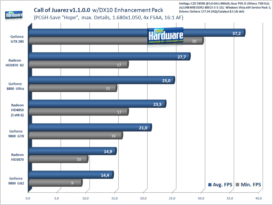The width and height of the screenshot is (273, 205).
Task: Select the 'Geforce 9800 GTX' category label
Action: click(16, 133)
